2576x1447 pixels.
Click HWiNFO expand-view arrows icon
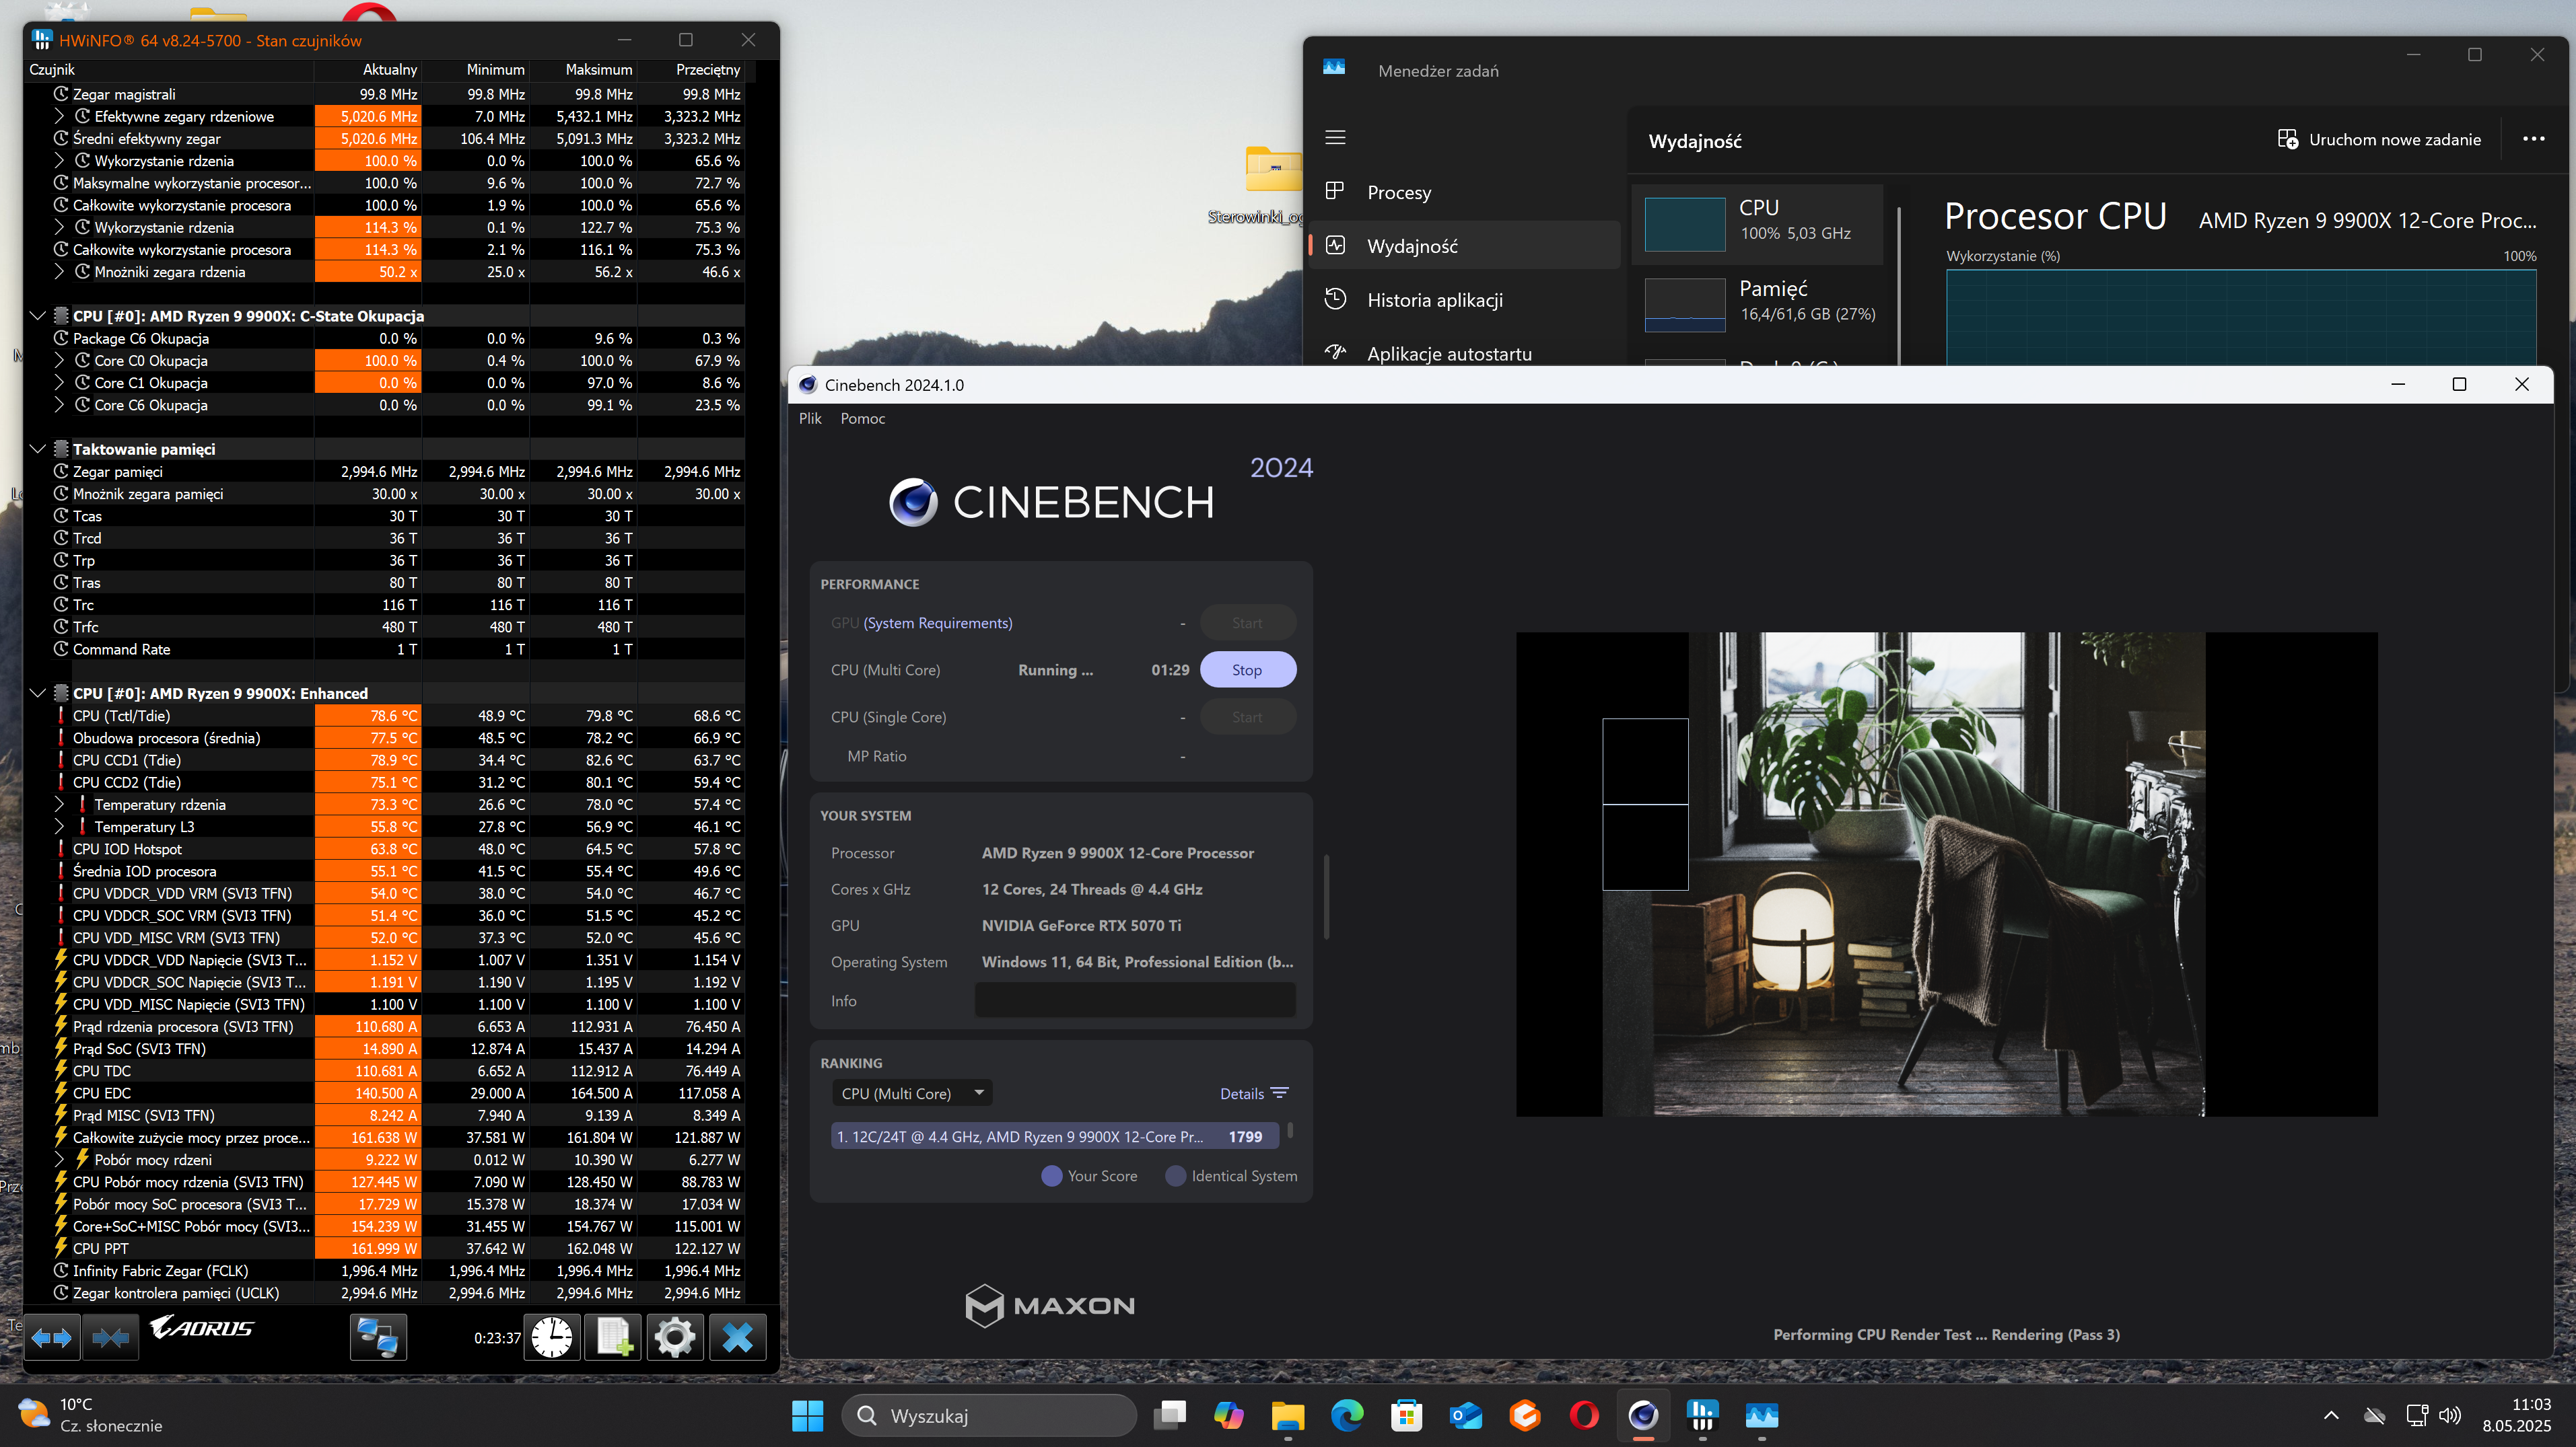pos(51,1337)
